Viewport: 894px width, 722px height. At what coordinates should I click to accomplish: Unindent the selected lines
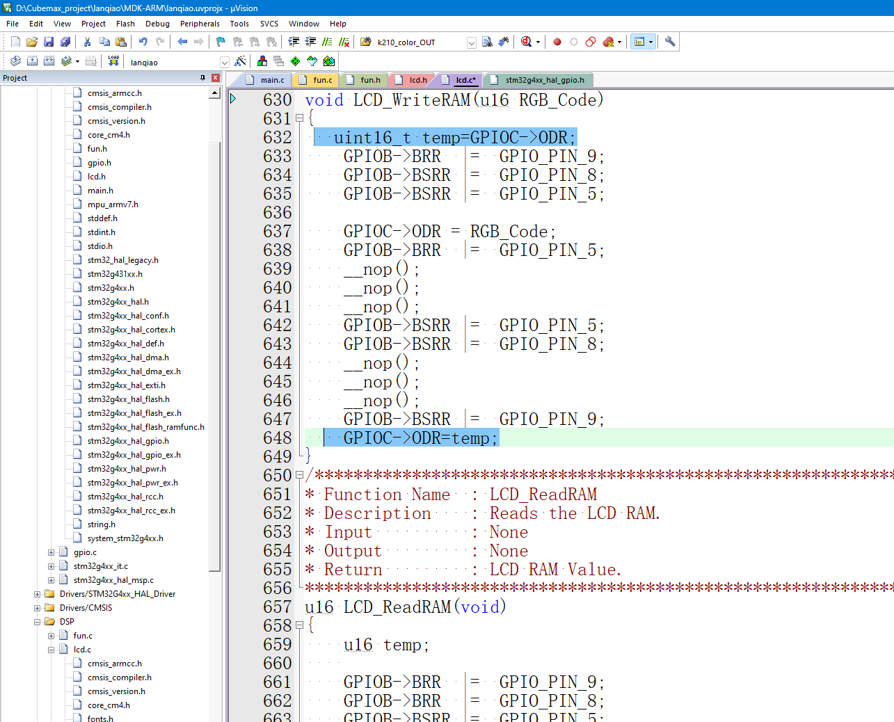click(310, 42)
